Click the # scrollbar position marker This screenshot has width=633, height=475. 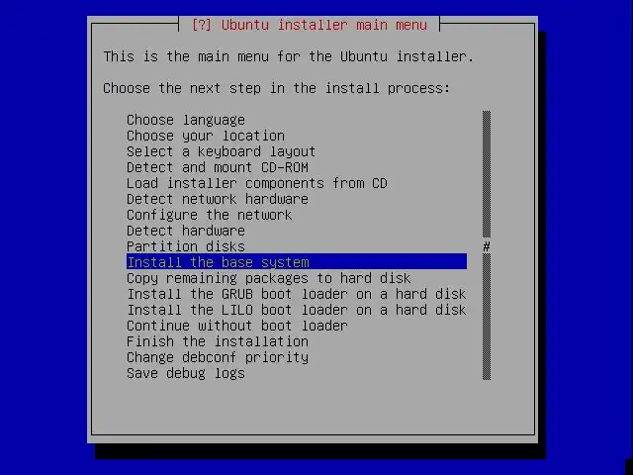pos(487,246)
